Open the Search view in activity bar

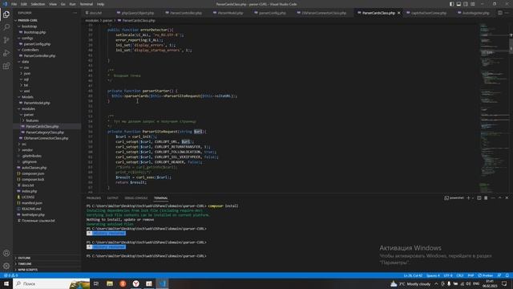tap(6, 27)
